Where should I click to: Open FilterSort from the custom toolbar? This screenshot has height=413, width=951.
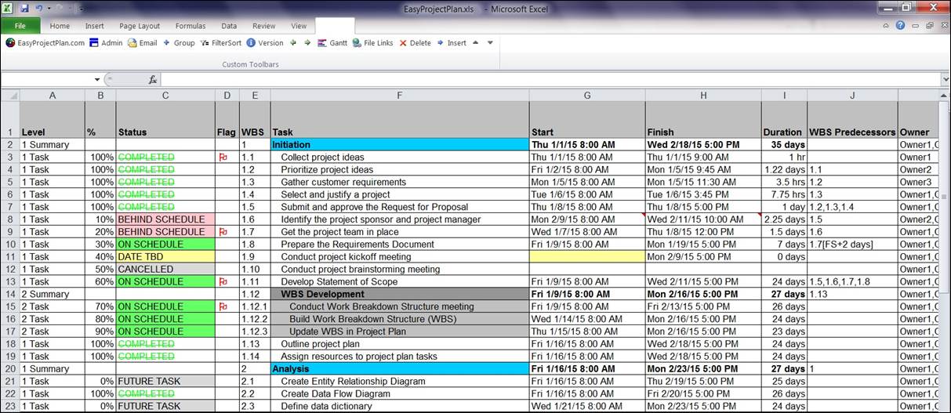(x=221, y=43)
